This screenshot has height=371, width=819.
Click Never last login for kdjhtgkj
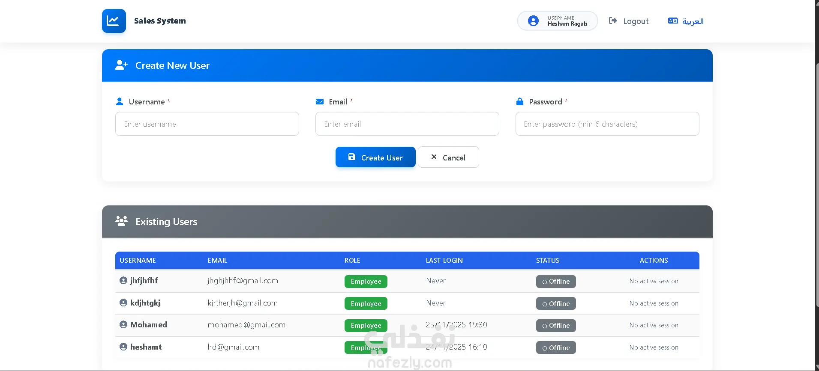436,303
